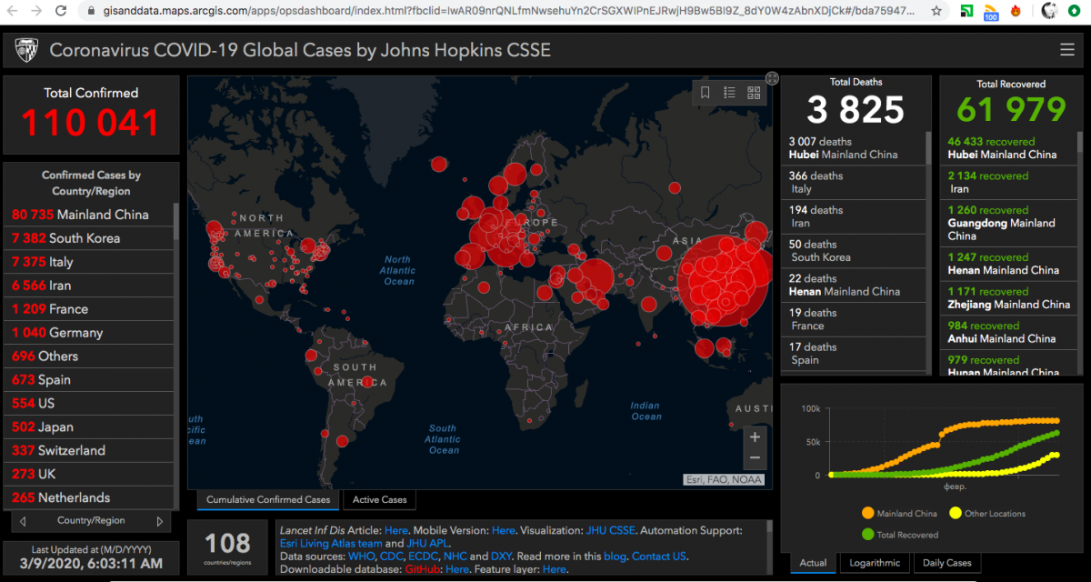The width and height of the screenshot is (1091, 582).
Task: Toggle Other Locations series in chart legend
Action: click(986, 514)
